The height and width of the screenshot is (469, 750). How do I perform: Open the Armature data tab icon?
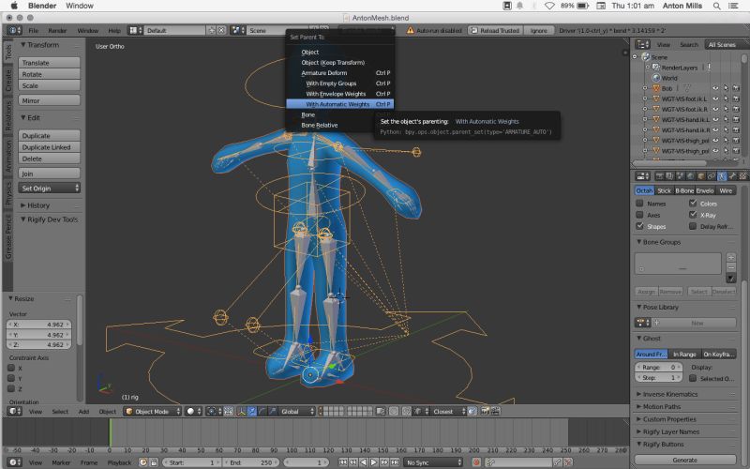(x=722, y=176)
